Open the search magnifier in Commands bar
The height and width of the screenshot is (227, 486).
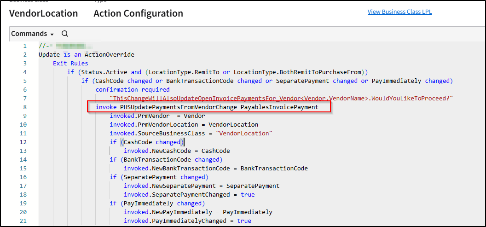pos(64,34)
